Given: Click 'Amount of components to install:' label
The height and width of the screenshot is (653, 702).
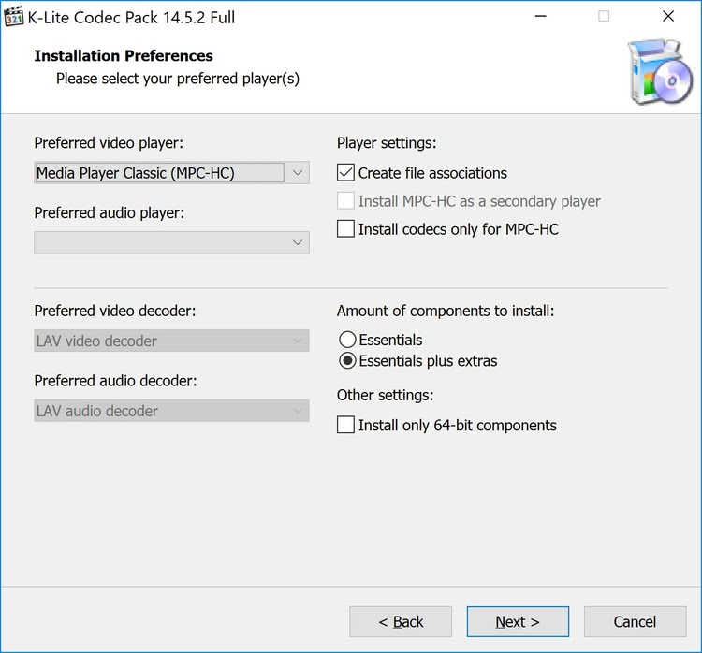Looking at the screenshot, I should (x=446, y=311).
